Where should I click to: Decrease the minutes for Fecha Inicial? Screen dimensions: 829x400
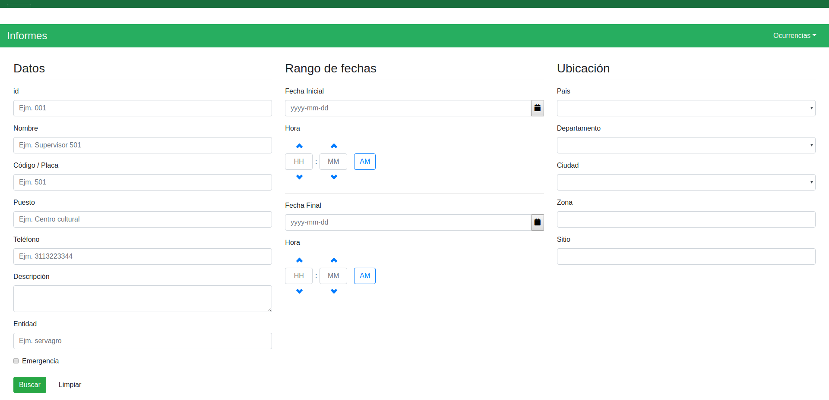[x=334, y=177]
